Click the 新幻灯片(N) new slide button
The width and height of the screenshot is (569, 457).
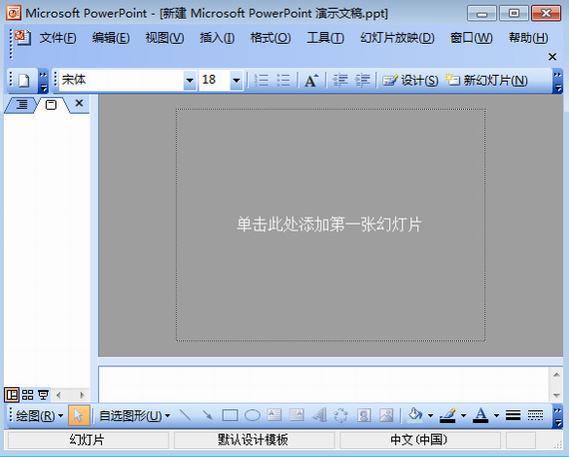point(486,80)
